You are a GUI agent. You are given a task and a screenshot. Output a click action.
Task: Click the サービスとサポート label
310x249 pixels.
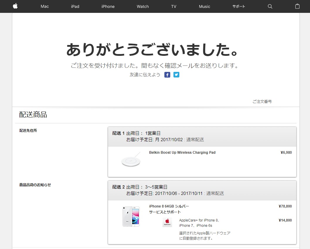tap(165, 212)
